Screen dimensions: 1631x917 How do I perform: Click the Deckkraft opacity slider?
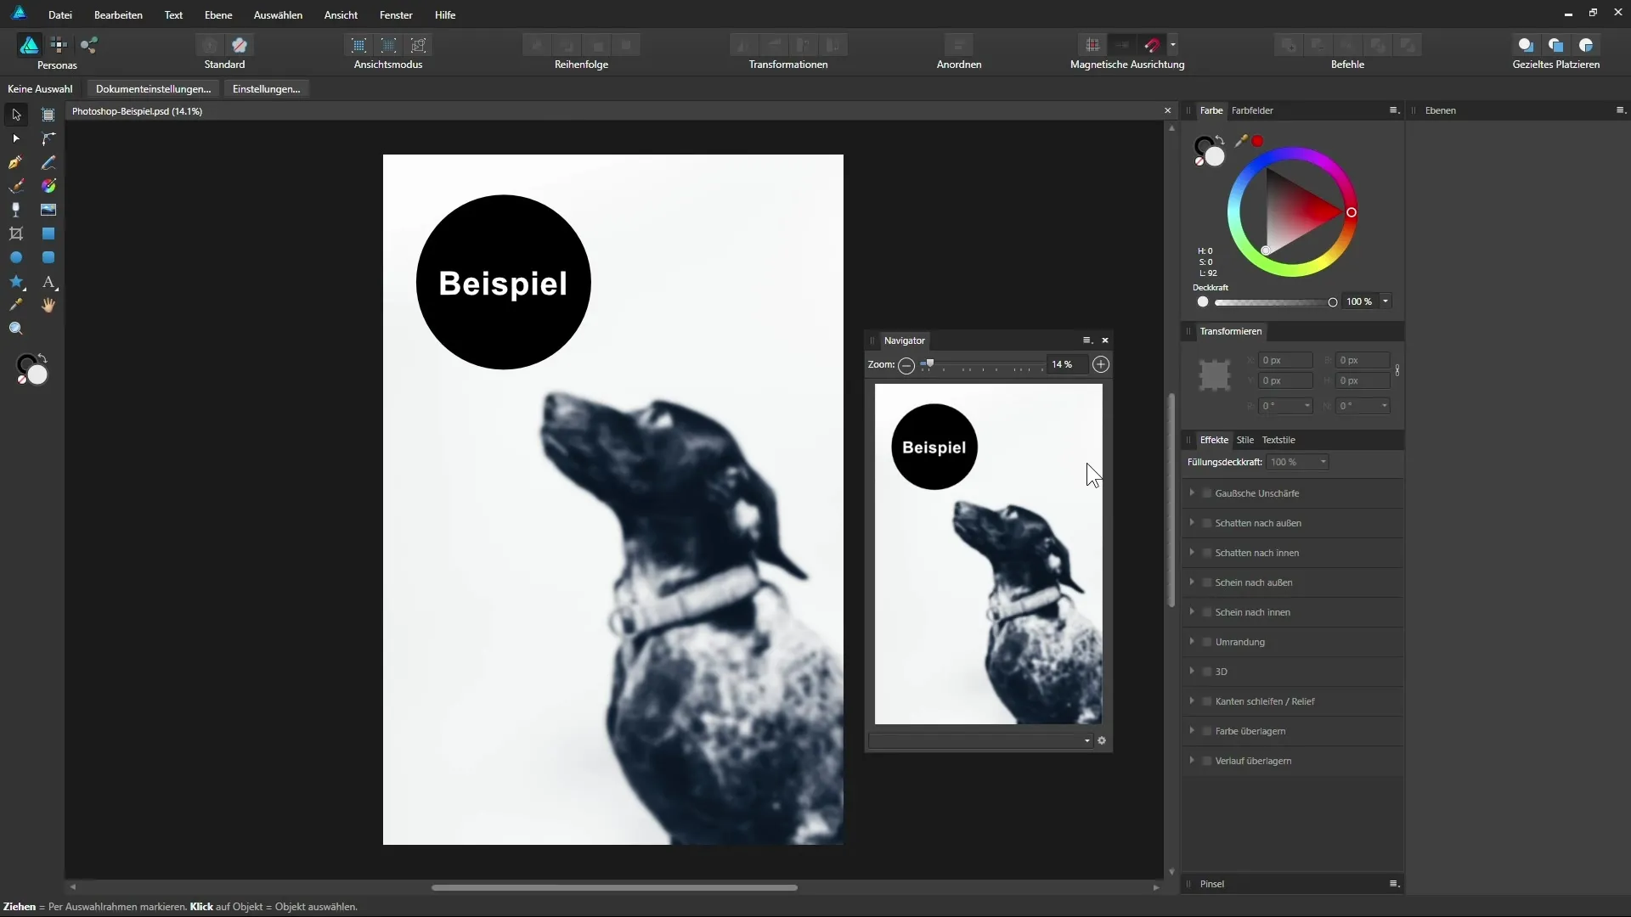click(1274, 302)
